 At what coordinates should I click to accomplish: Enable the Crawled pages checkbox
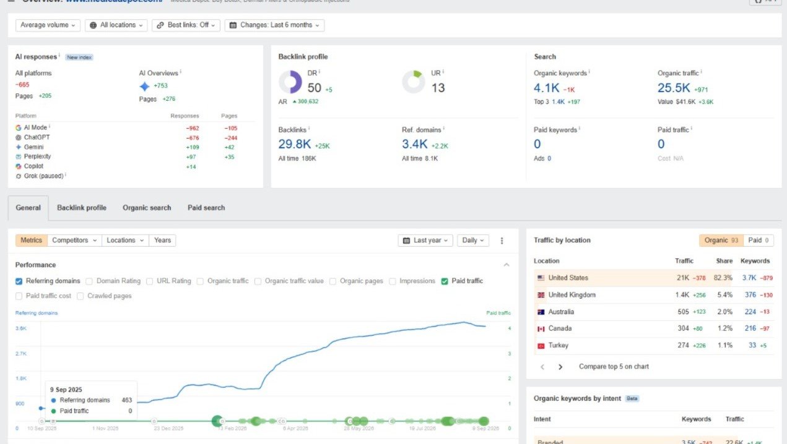(x=80, y=296)
